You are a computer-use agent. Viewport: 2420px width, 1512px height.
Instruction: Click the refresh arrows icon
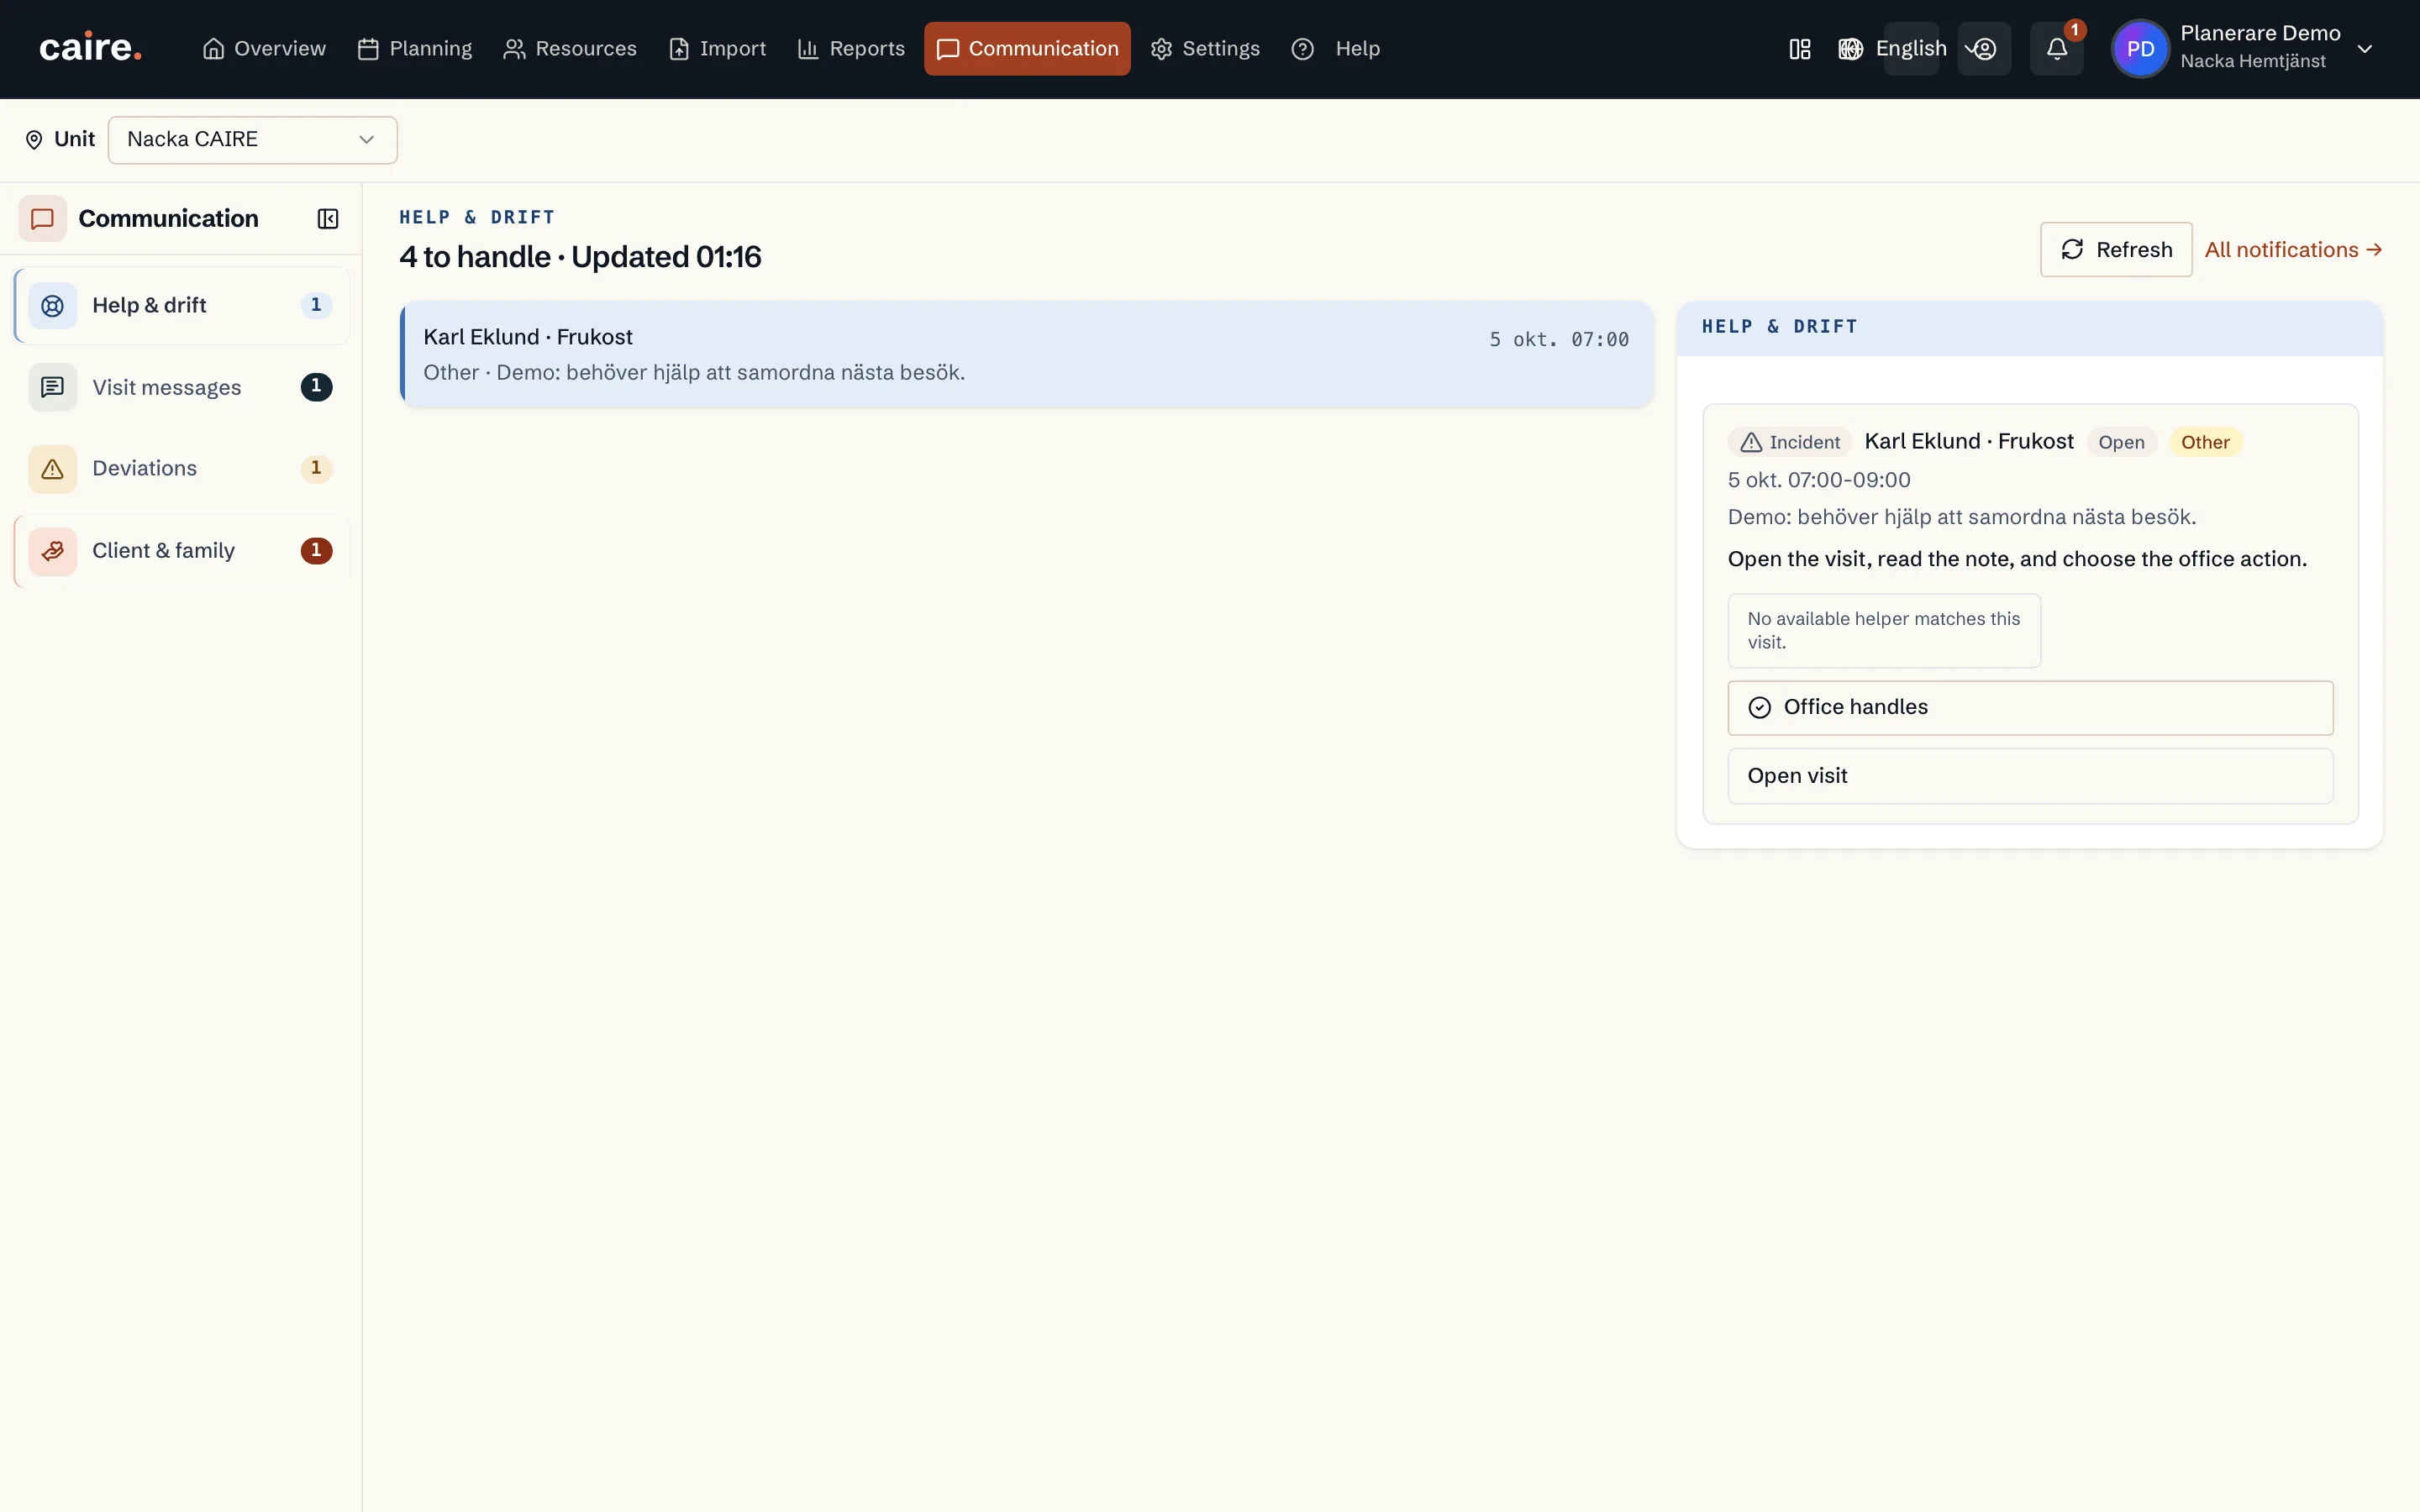pyautogui.click(x=2072, y=249)
